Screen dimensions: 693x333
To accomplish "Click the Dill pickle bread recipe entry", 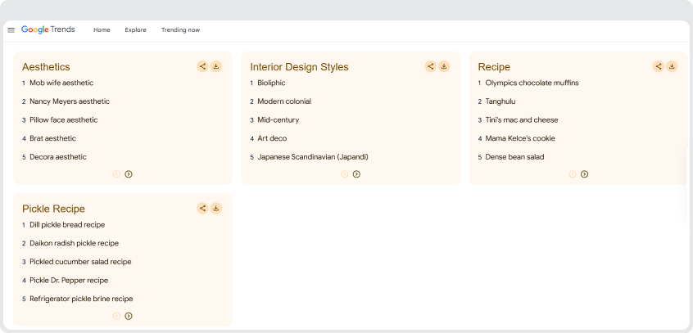I will (67, 225).
